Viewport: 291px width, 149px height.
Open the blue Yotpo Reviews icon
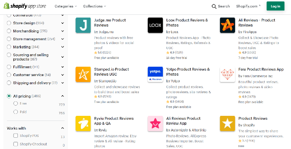[155, 74]
